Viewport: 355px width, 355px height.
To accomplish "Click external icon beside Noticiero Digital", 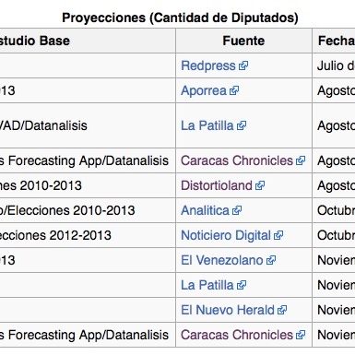I will point(278,235).
